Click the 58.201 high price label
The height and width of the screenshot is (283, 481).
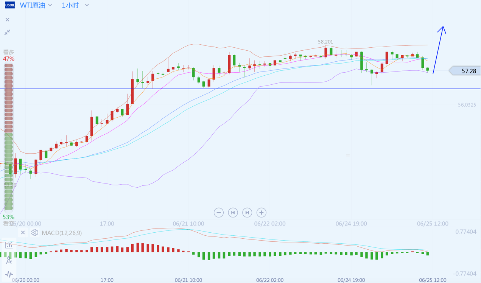coord(325,42)
